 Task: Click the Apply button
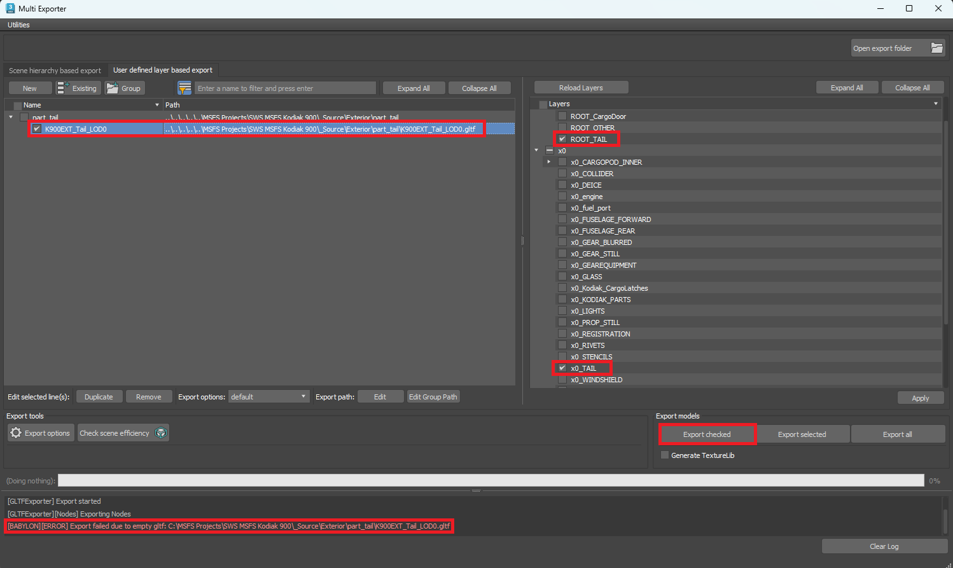pos(920,398)
